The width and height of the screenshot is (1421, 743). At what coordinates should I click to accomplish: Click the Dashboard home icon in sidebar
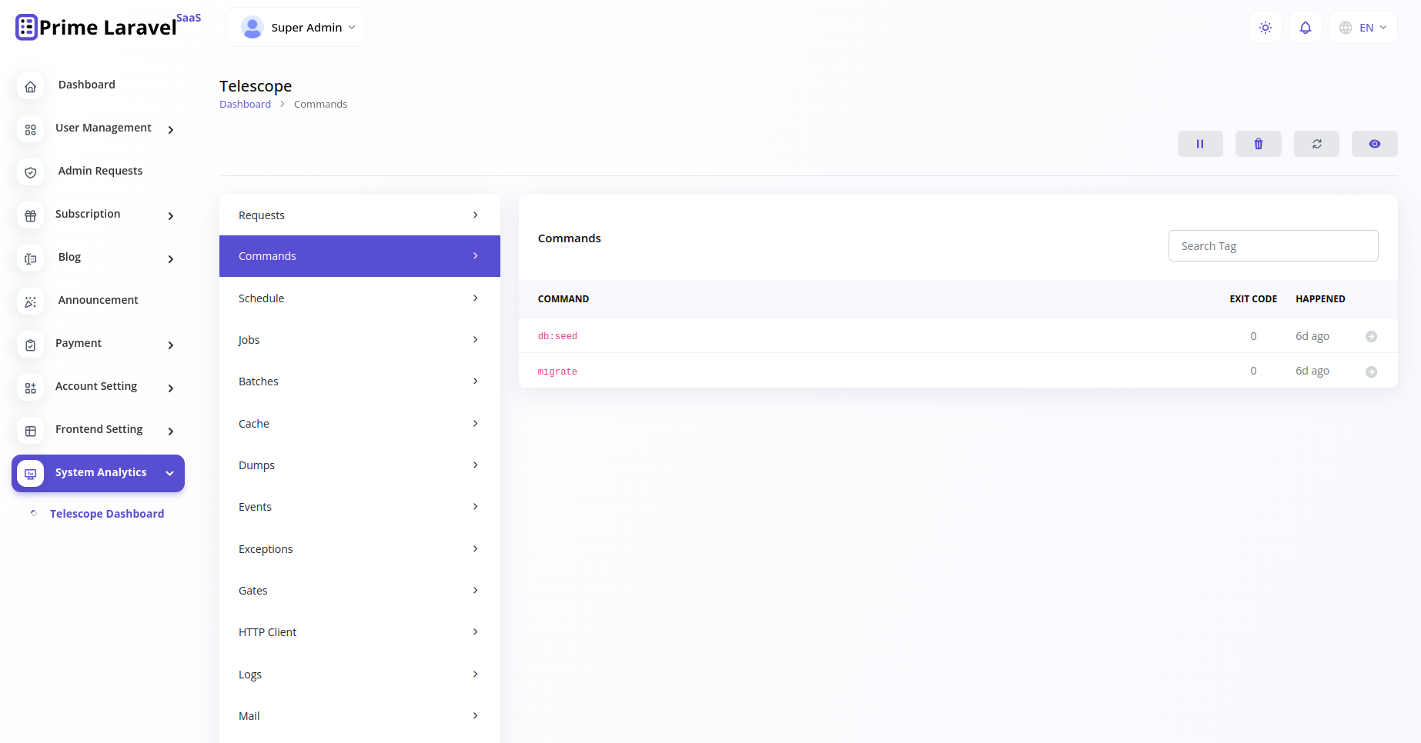coord(30,86)
